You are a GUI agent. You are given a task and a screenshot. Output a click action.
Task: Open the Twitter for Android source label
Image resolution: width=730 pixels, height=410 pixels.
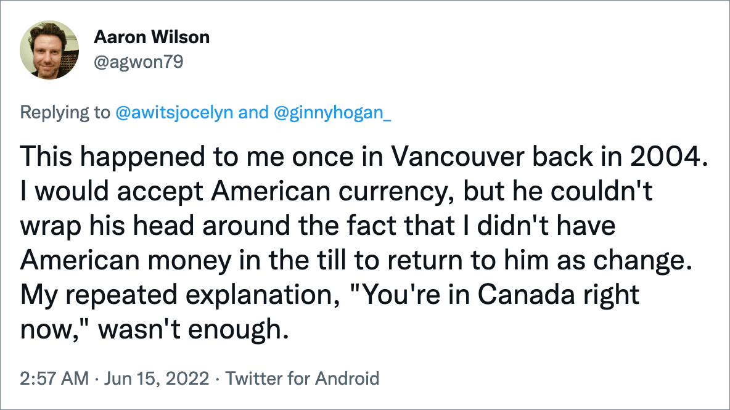point(303,379)
